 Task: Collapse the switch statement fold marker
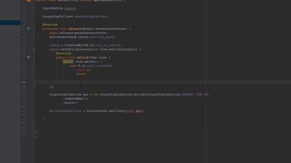(x=34, y=62)
